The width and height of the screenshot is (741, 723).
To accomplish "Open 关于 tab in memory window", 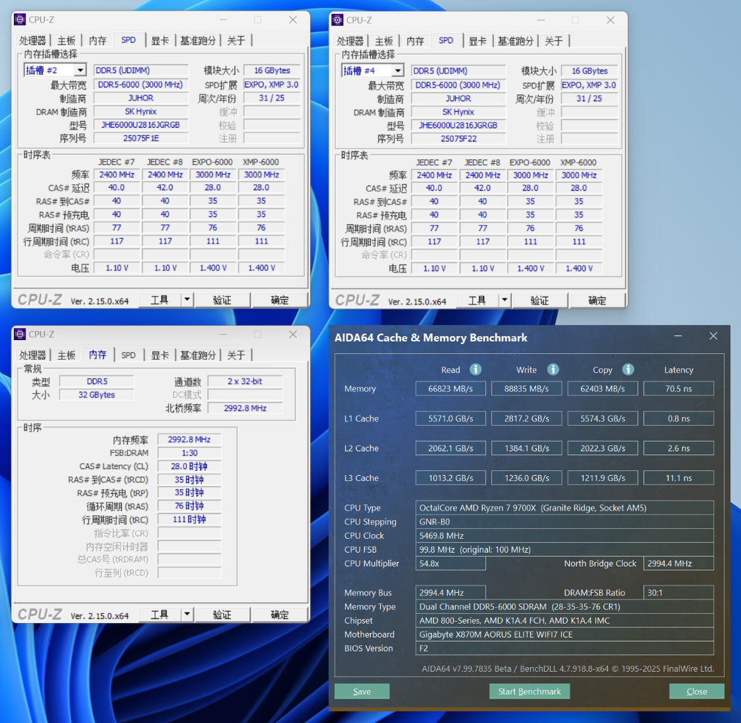I will tap(236, 355).
